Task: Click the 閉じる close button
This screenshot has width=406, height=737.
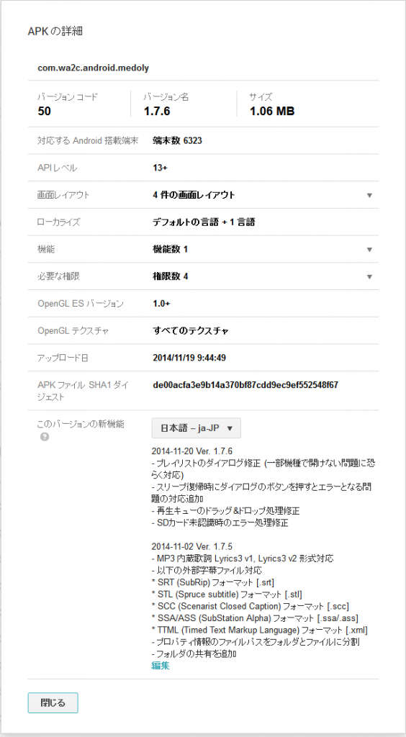Action: [x=53, y=703]
